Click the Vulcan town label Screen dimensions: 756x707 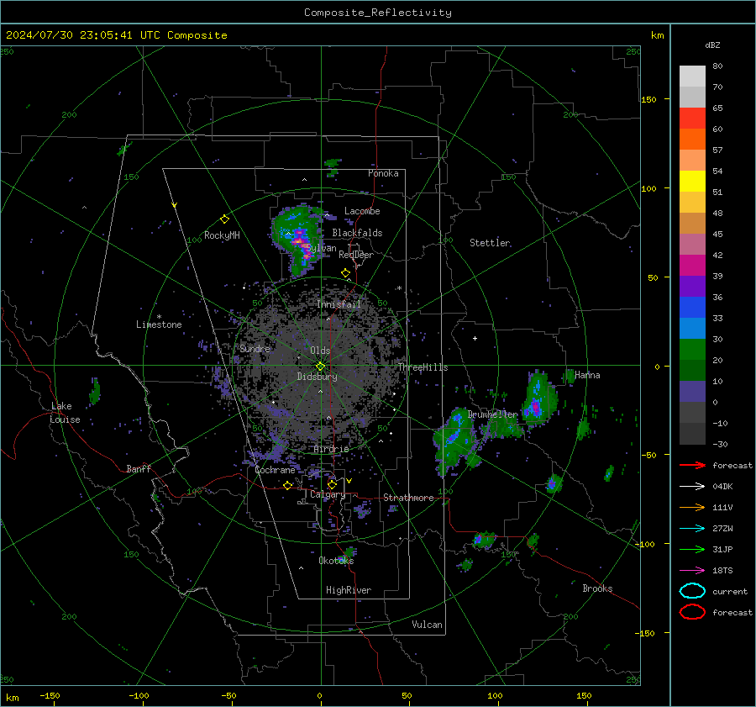(427, 625)
